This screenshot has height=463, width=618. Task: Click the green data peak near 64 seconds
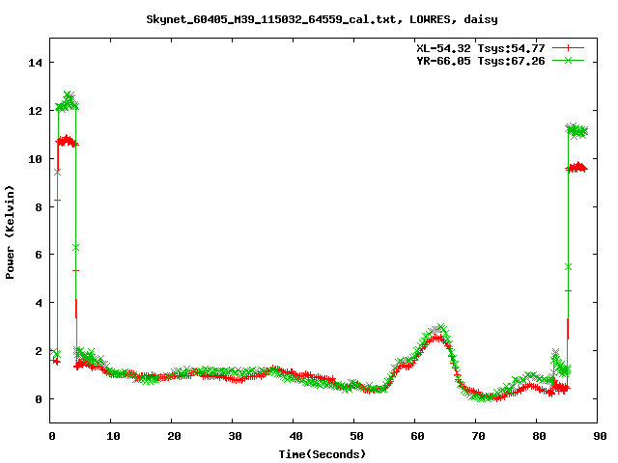(x=439, y=329)
